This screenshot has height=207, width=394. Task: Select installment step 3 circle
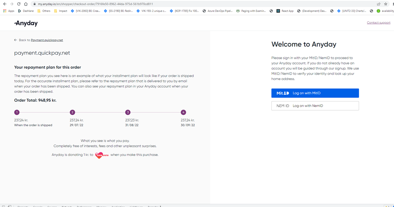click(x=128, y=112)
